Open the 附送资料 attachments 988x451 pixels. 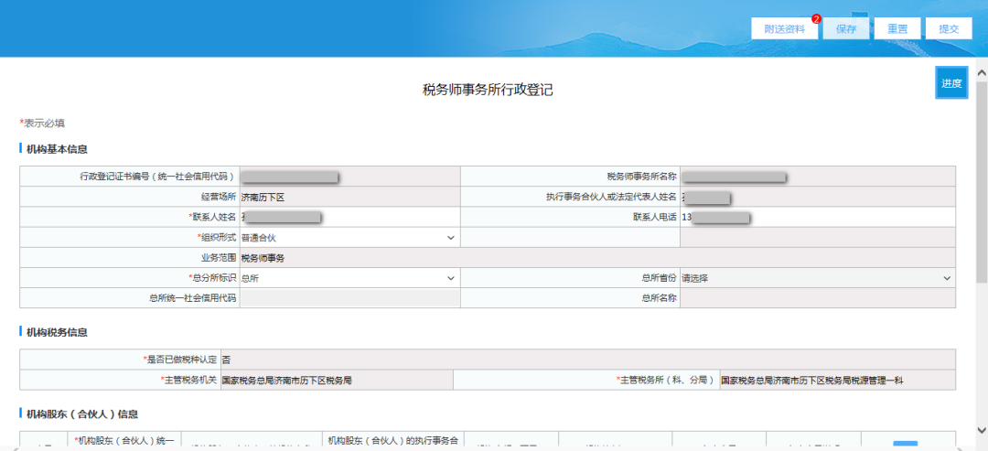(785, 28)
